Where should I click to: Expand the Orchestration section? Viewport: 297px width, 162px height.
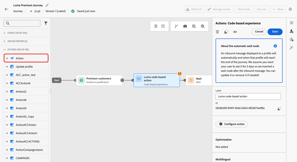tap(25, 41)
